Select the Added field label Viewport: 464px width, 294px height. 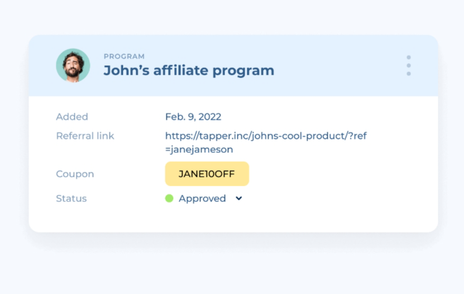click(72, 117)
